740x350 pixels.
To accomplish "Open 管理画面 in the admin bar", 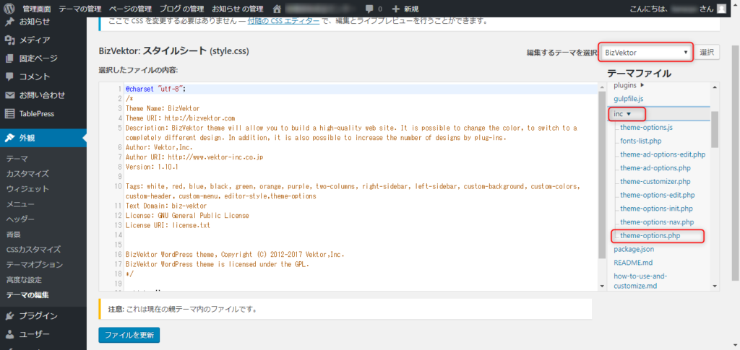I will 36,9.
